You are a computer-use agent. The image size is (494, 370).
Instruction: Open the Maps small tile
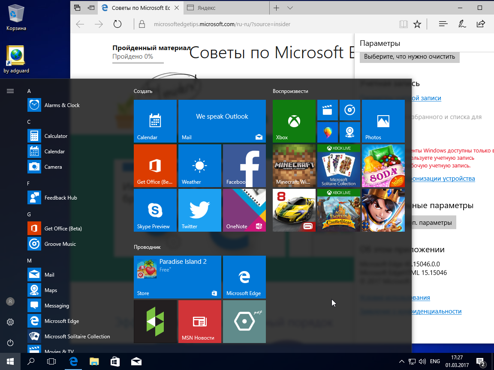point(350,132)
